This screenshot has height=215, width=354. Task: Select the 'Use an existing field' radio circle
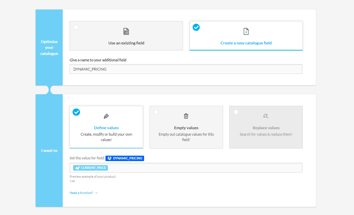tap(76, 27)
